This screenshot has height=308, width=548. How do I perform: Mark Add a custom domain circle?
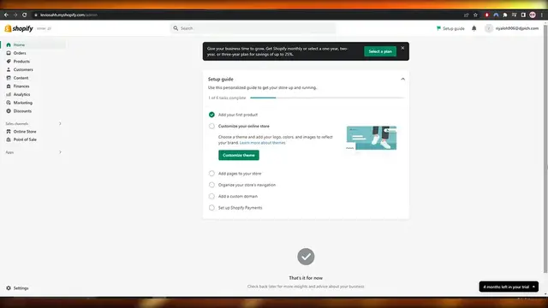(211, 196)
